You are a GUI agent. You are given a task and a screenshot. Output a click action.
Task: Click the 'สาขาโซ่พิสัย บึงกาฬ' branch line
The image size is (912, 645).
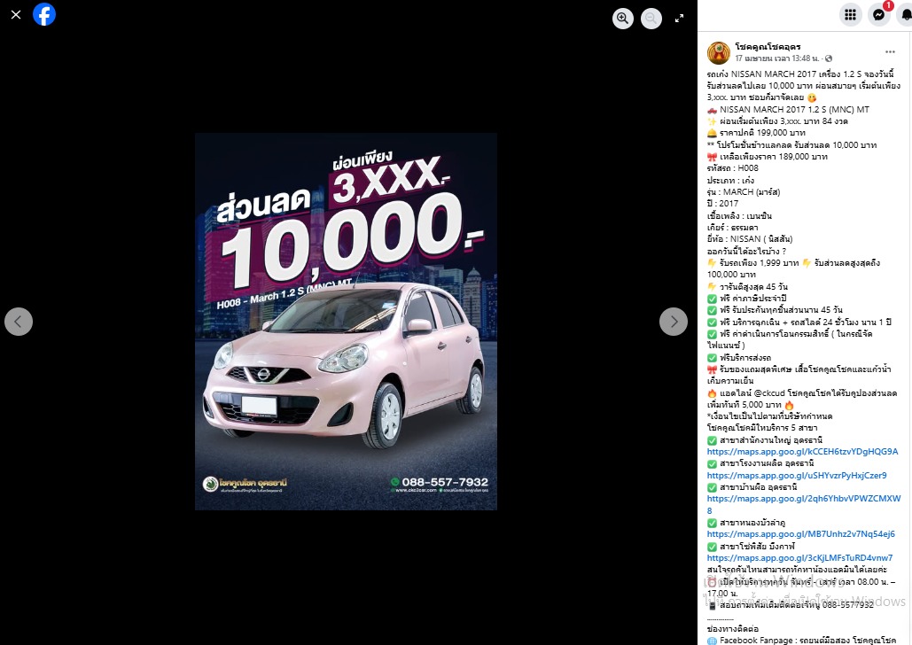(751, 546)
